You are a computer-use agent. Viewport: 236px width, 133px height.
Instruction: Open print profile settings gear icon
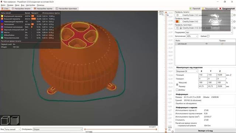[235, 15]
